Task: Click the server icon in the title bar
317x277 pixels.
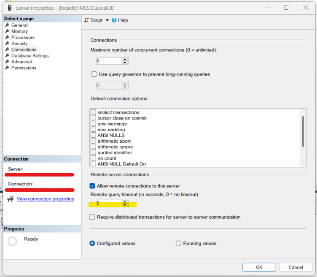Action: pos(10,8)
